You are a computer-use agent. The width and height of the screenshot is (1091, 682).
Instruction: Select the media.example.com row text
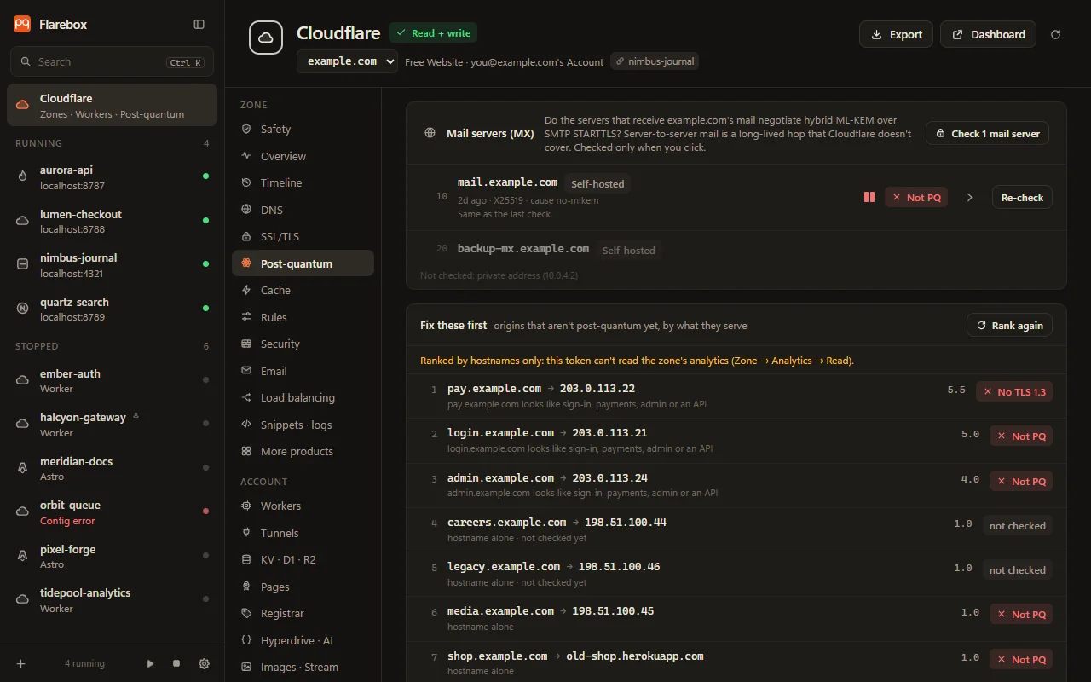551,611
